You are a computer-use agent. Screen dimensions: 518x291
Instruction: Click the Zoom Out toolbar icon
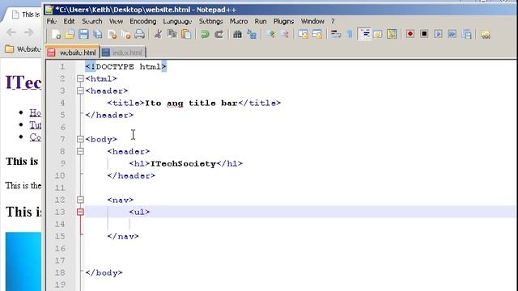(284, 34)
